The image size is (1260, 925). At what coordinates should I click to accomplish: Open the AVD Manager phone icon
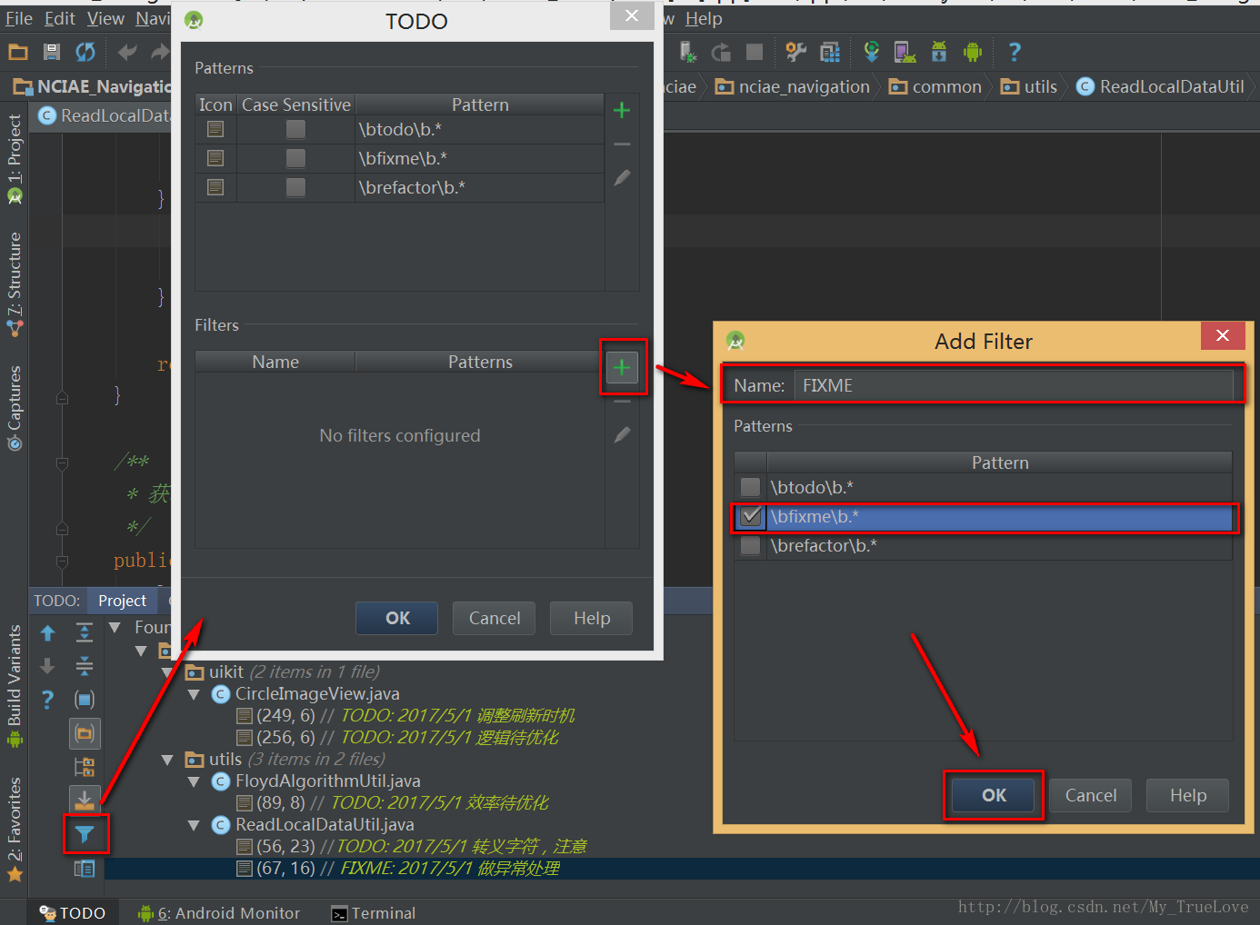pos(905,52)
